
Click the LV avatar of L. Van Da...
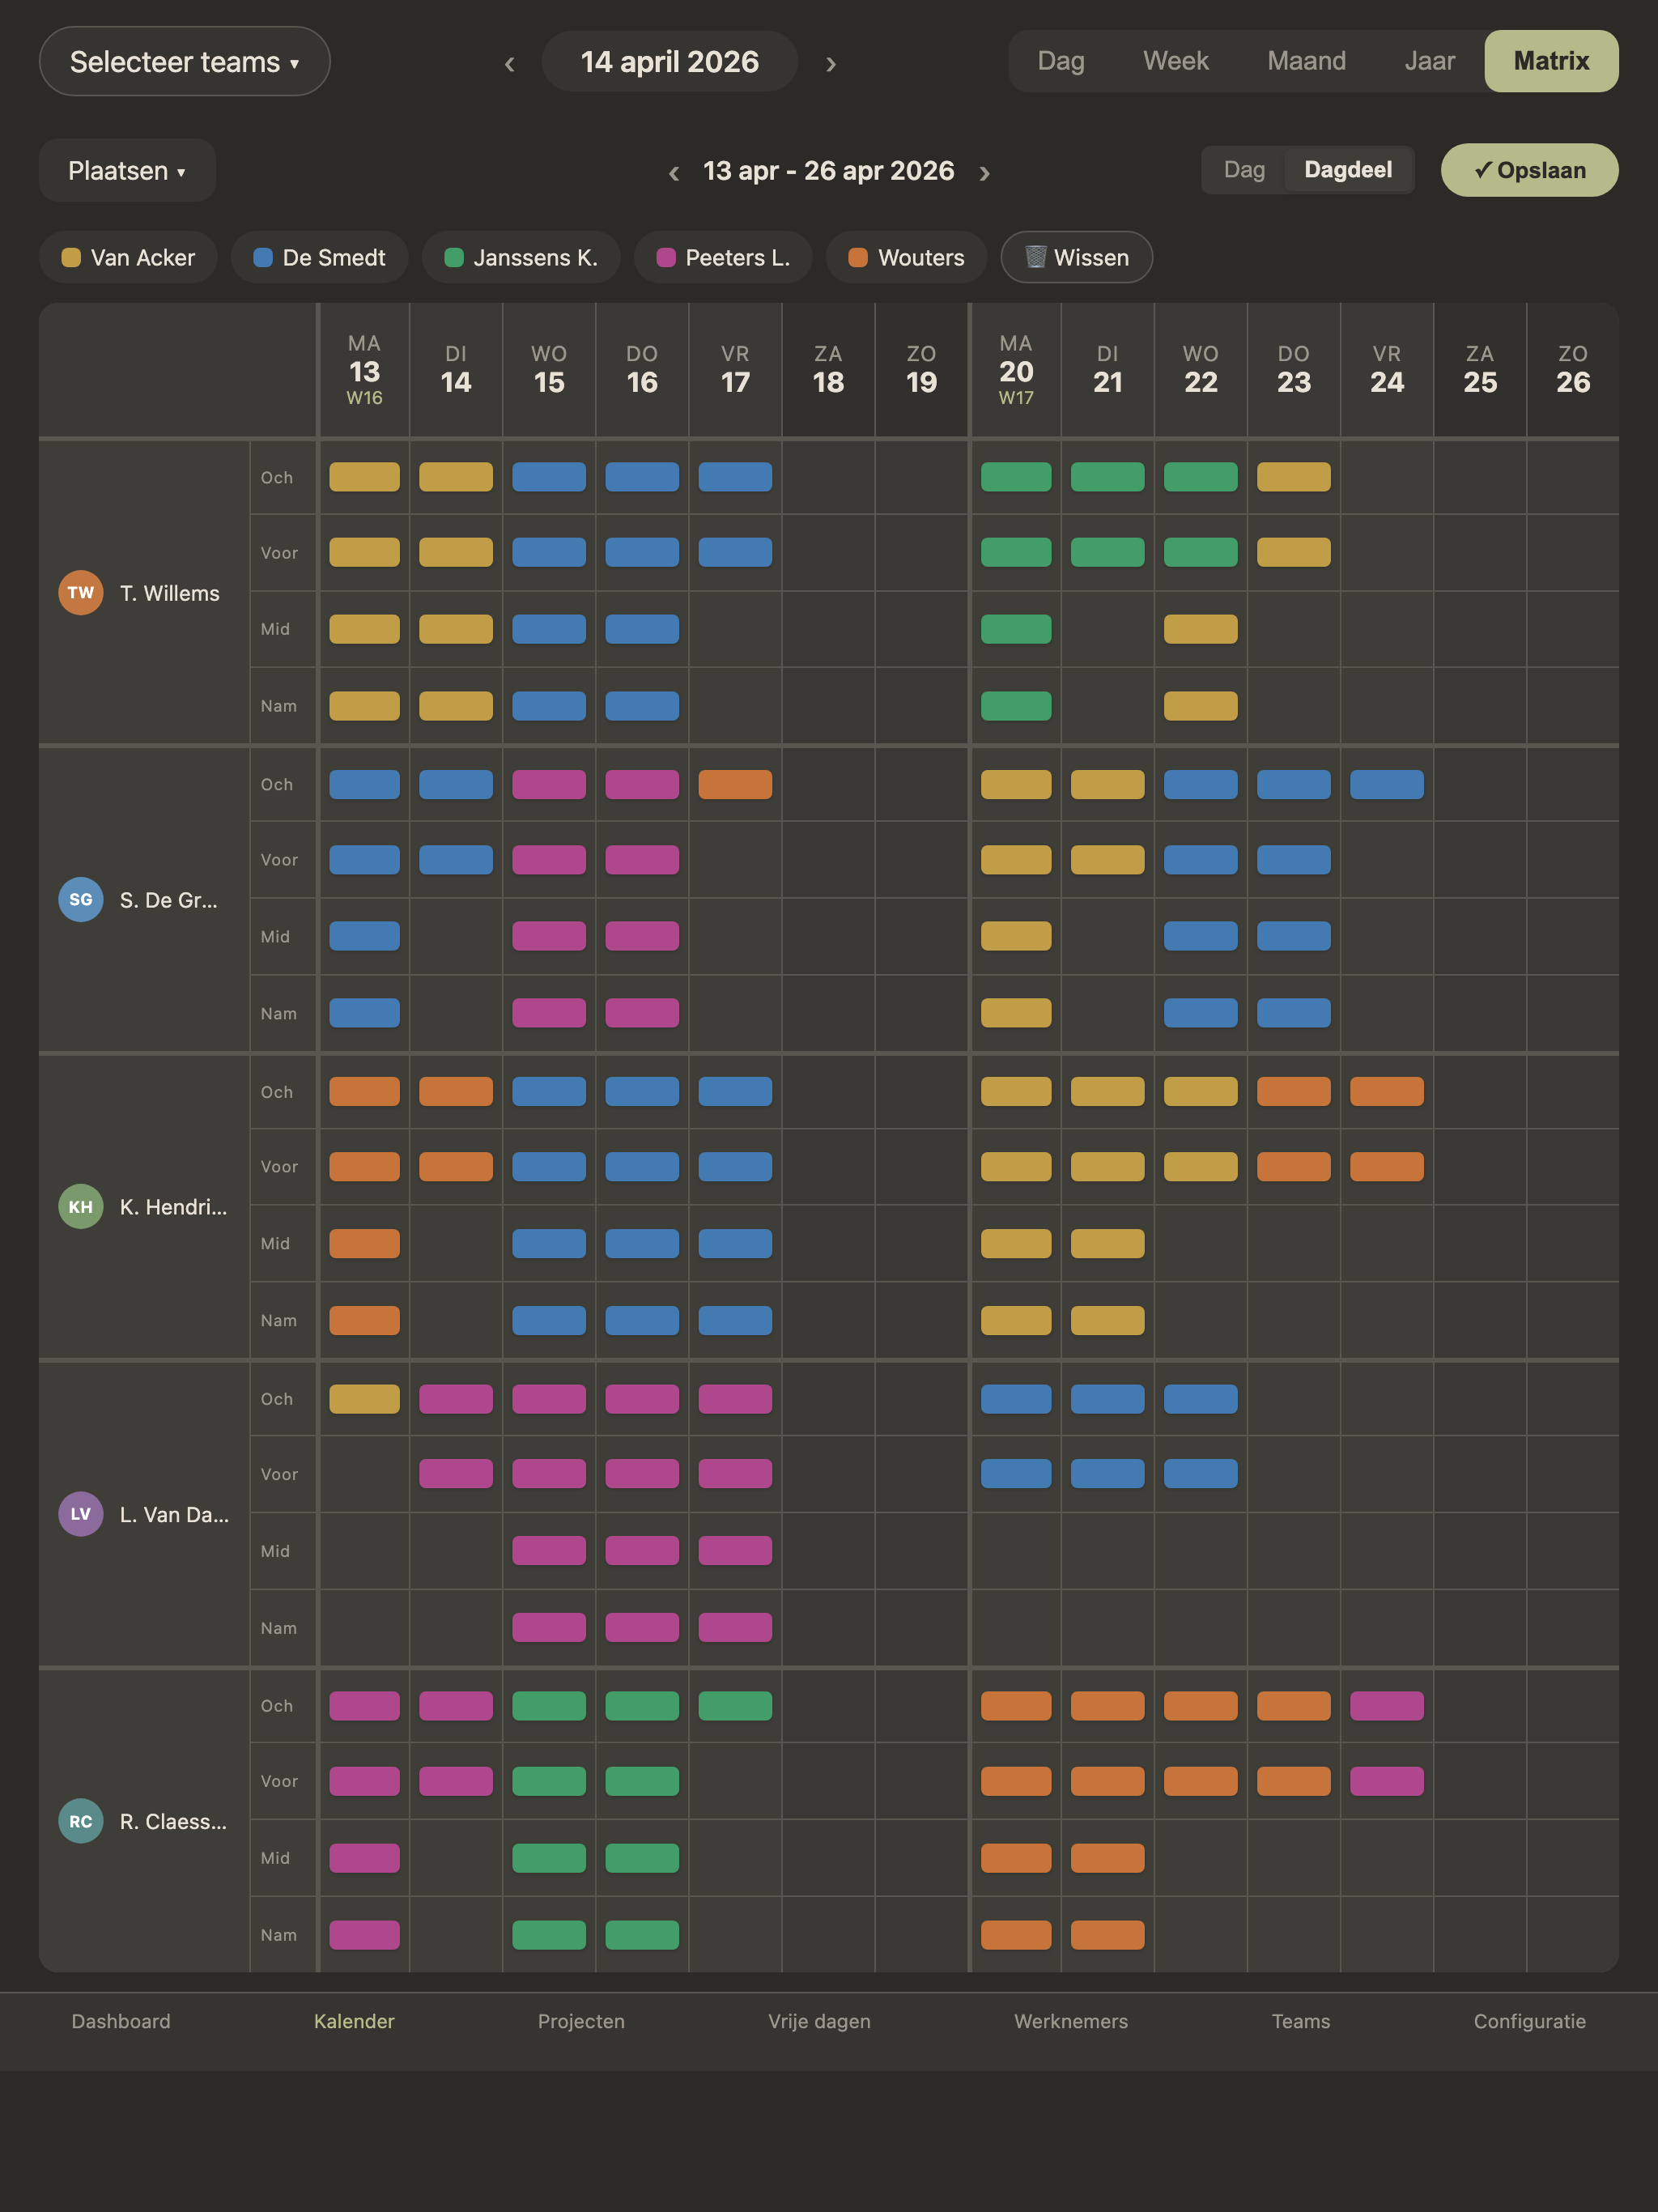point(81,1514)
